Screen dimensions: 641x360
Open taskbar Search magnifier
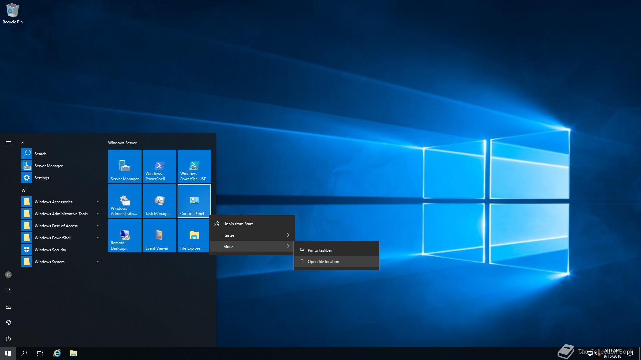(24, 353)
